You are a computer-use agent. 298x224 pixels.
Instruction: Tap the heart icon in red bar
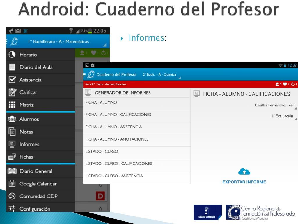pyautogui.click(x=285, y=84)
